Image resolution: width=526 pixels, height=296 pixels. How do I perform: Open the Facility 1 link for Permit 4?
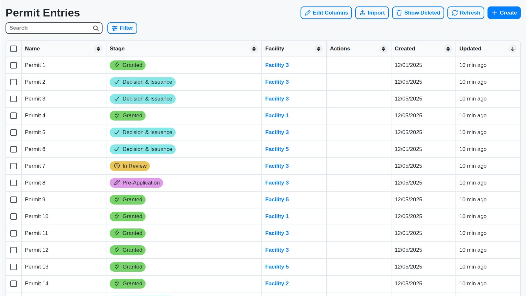277,115
